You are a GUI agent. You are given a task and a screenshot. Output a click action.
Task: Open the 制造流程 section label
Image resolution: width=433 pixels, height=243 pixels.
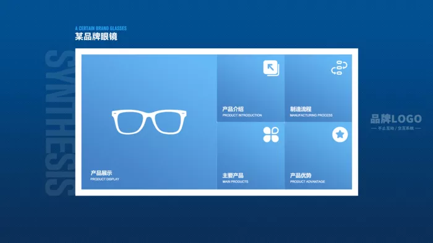point(301,109)
